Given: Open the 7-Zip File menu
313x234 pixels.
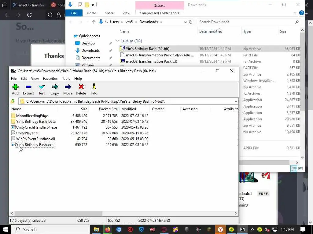Looking at the screenshot, I should (14, 79).
